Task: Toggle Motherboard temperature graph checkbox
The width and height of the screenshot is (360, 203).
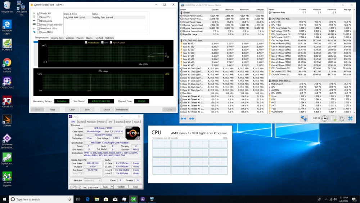Action: coord(86,43)
